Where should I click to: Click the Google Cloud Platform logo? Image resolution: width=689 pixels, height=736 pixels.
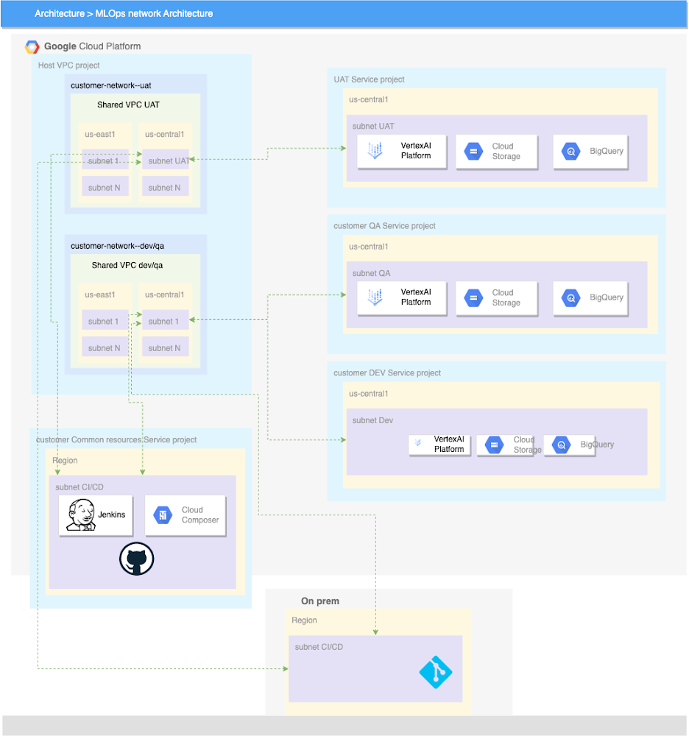(32, 46)
